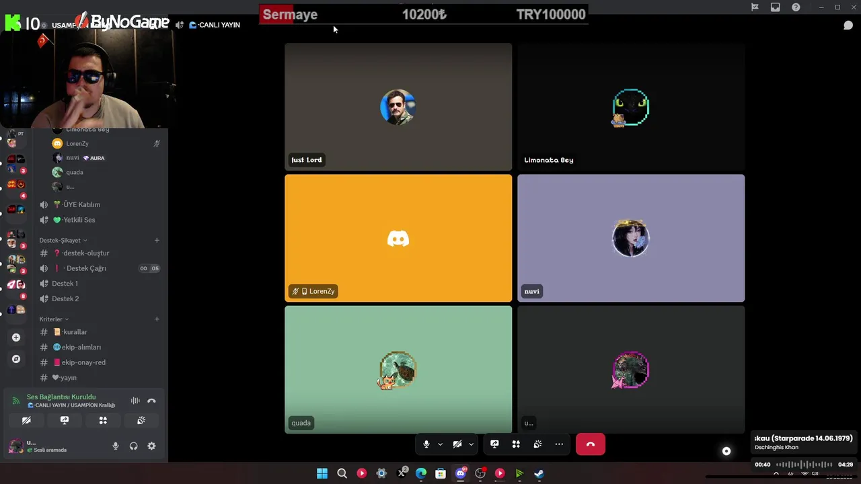Click Ses Bağlantısı Kuruldu status text
The width and height of the screenshot is (861, 484).
[61, 397]
